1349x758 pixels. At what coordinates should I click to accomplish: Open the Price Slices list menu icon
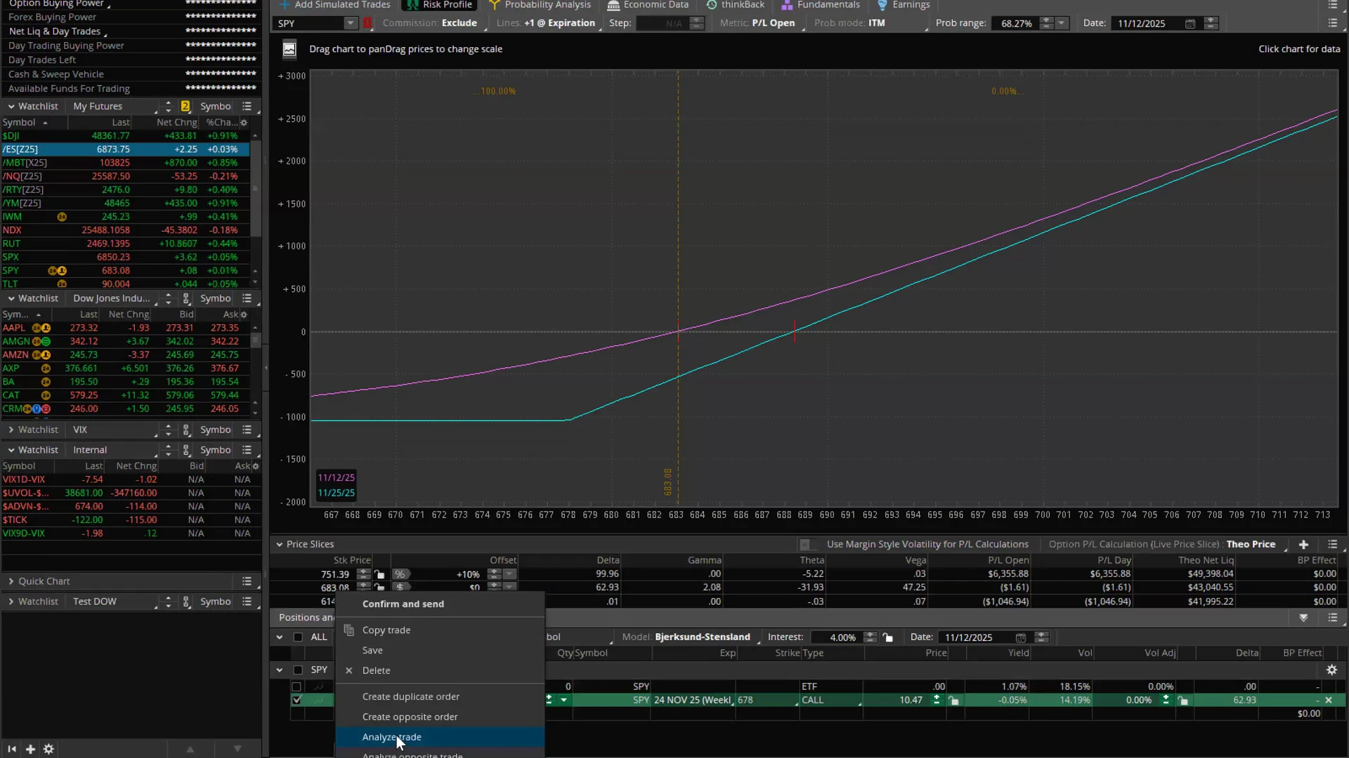click(1332, 544)
